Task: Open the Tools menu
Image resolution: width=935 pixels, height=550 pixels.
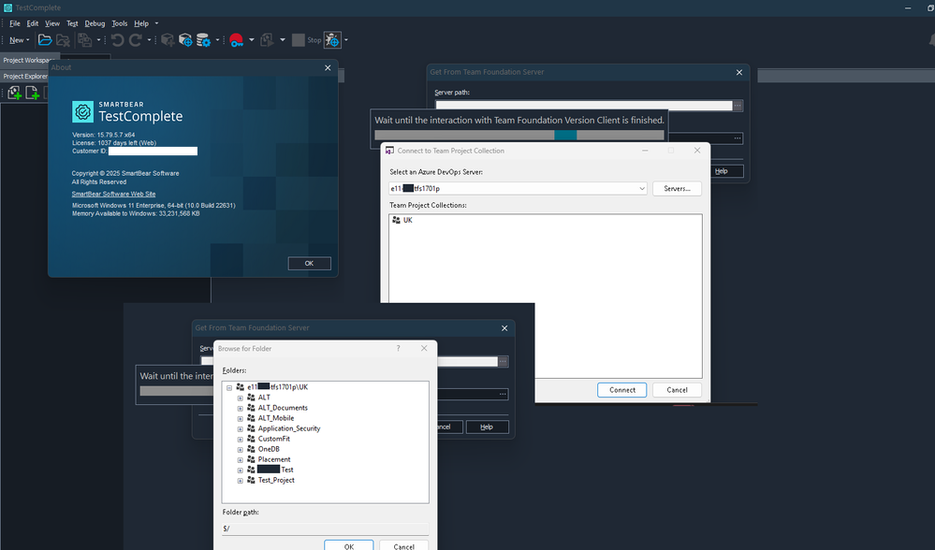Action: click(x=120, y=22)
